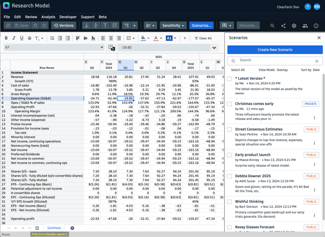The image size is (325, 237).
Task: Expand the dropdown beside the hierarchy icon
Action: tap(135, 26)
